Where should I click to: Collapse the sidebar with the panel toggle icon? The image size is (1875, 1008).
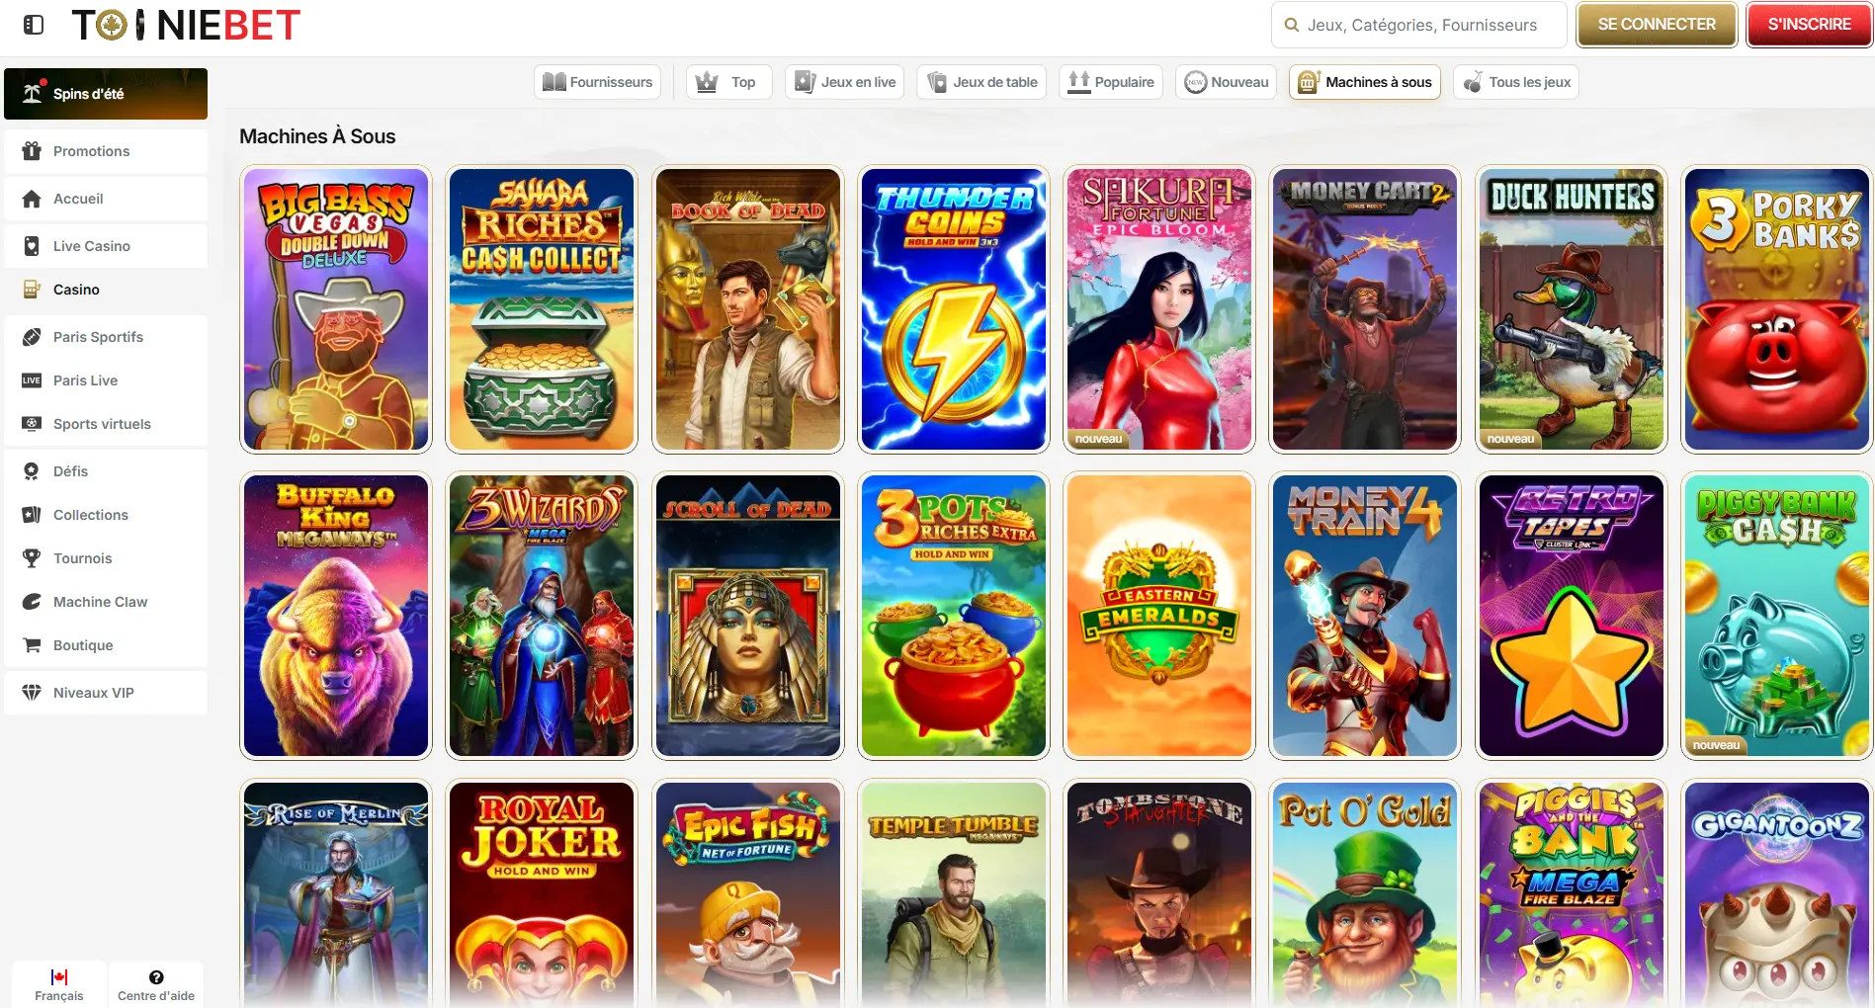click(34, 25)
